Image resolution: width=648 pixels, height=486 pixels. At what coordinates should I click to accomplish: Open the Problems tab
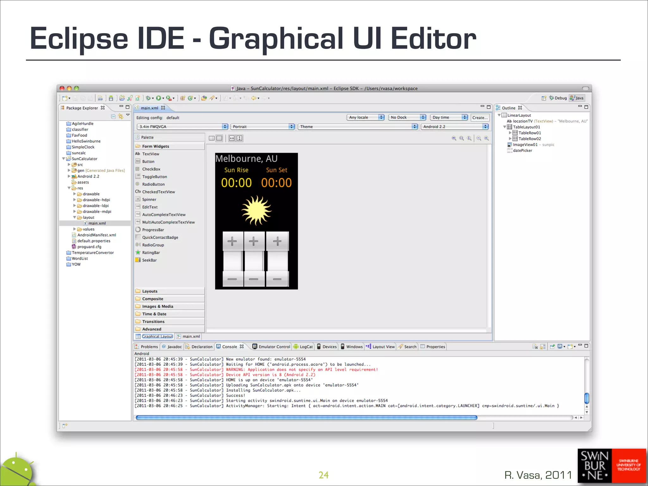pyautogui.click(x=146, y=346)
